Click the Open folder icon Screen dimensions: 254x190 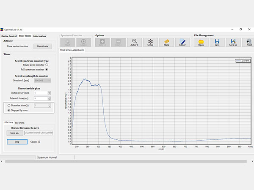[x=201, y=42]
